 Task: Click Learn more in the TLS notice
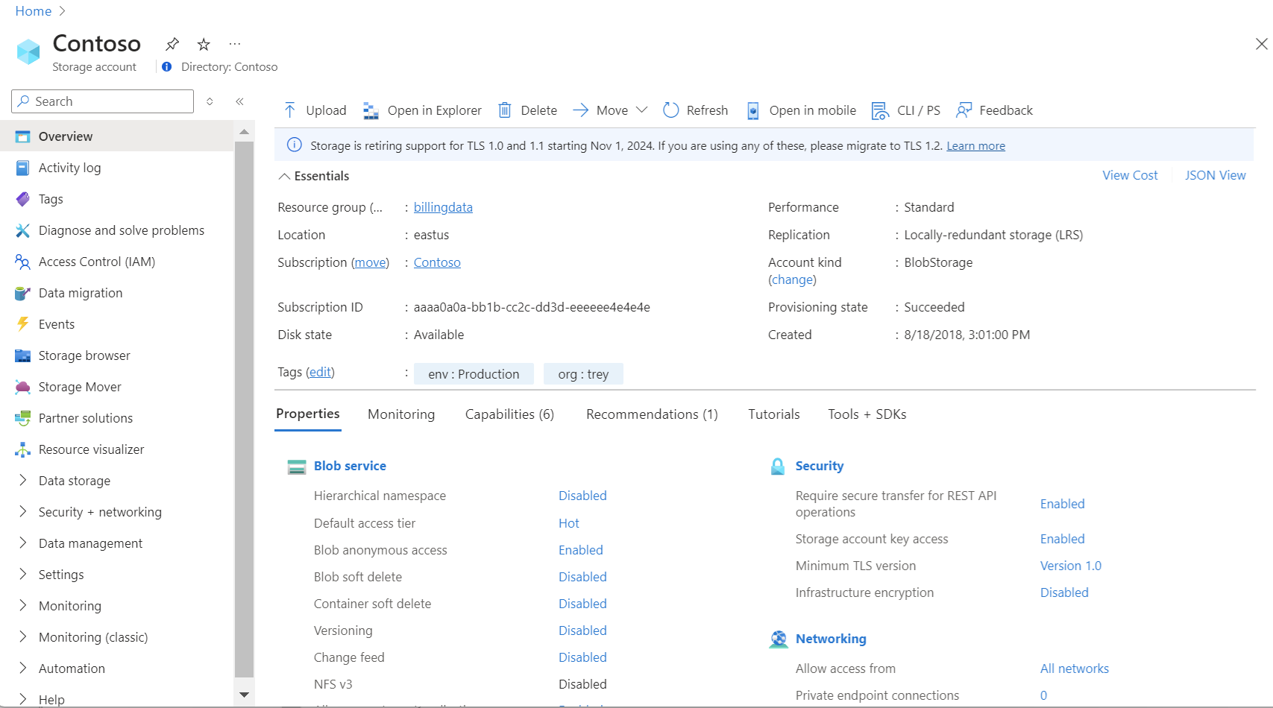[975, 146]
